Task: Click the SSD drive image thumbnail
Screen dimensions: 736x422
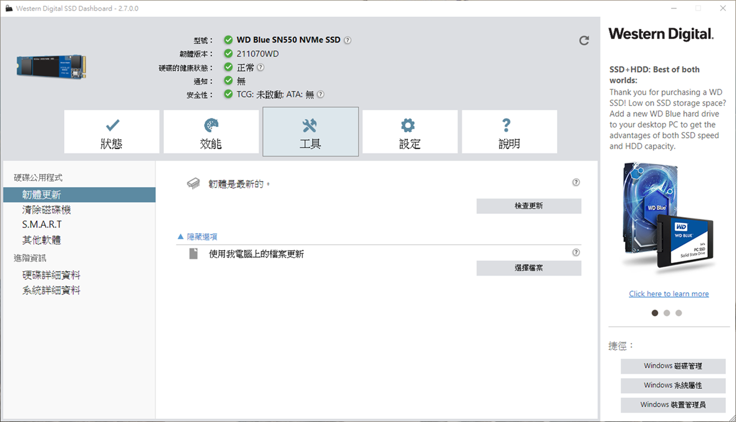Action: (51, 66)
